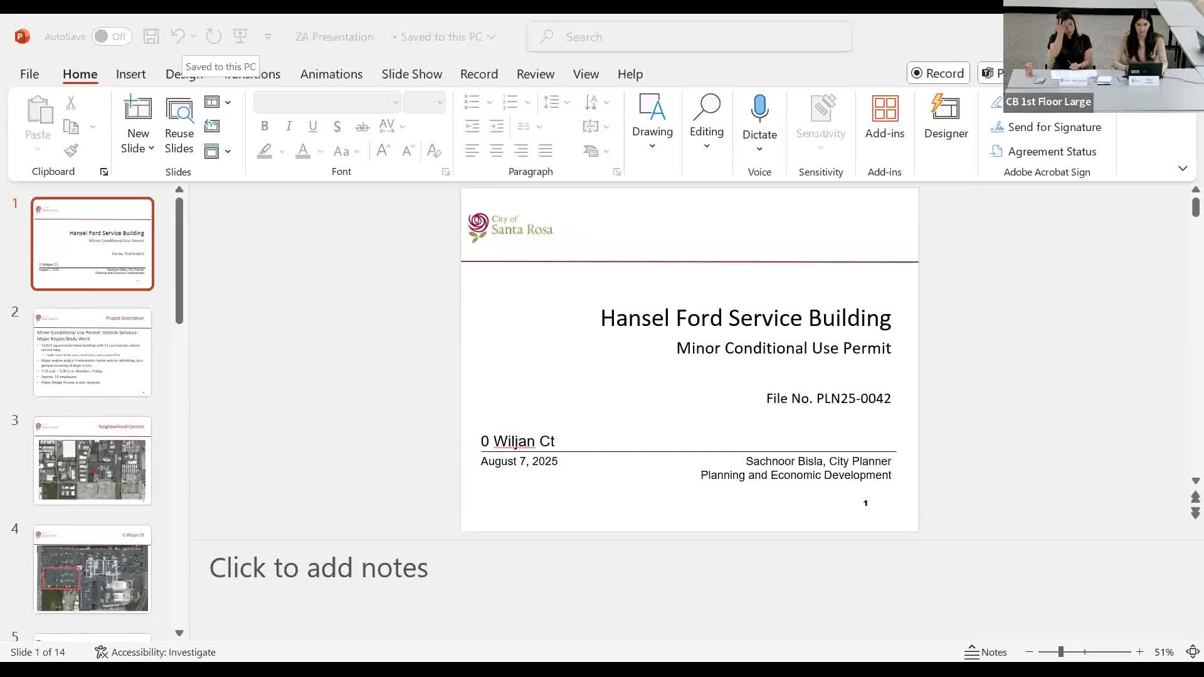This screenshot has width=1204, height=677.
Task: Click the zoom slider handle
Action: click(x=1061, y=652)
